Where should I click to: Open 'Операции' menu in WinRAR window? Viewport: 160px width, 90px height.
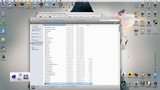click(x=48, y=15)
